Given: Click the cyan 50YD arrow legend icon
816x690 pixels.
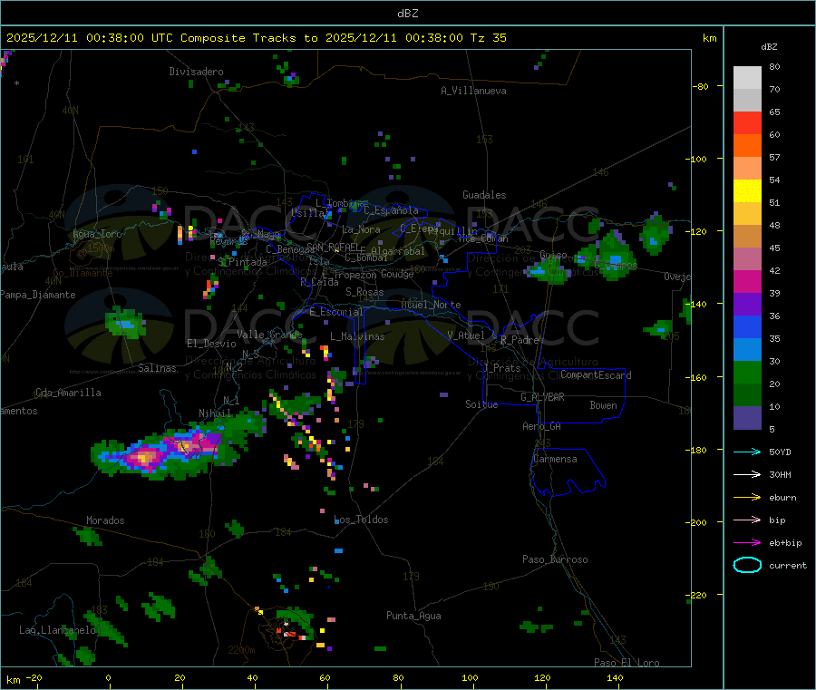Looking at the screenshot, I should pos(747,452).
